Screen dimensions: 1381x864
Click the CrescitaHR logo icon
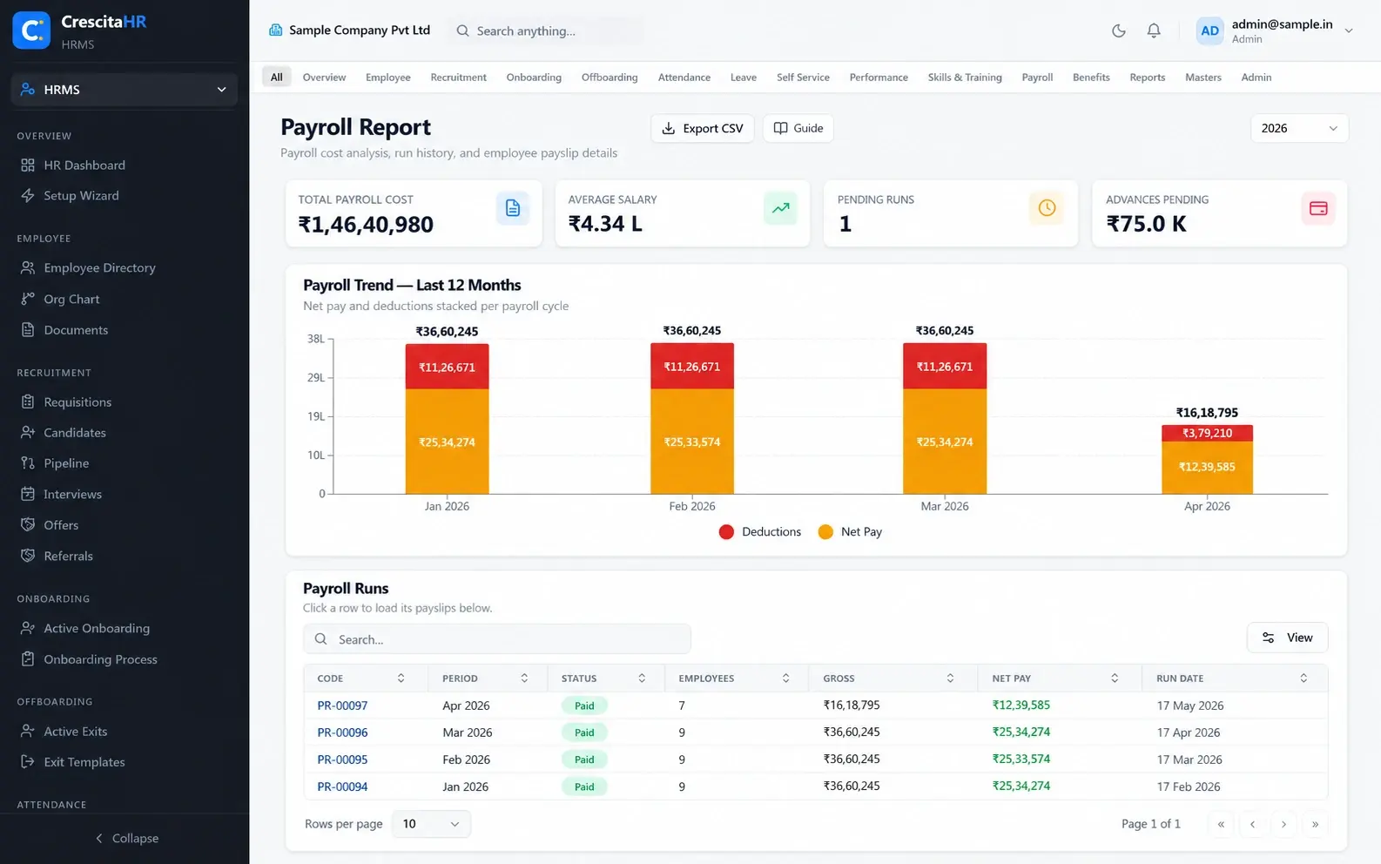pyautogui.click(x=31, y=30)
